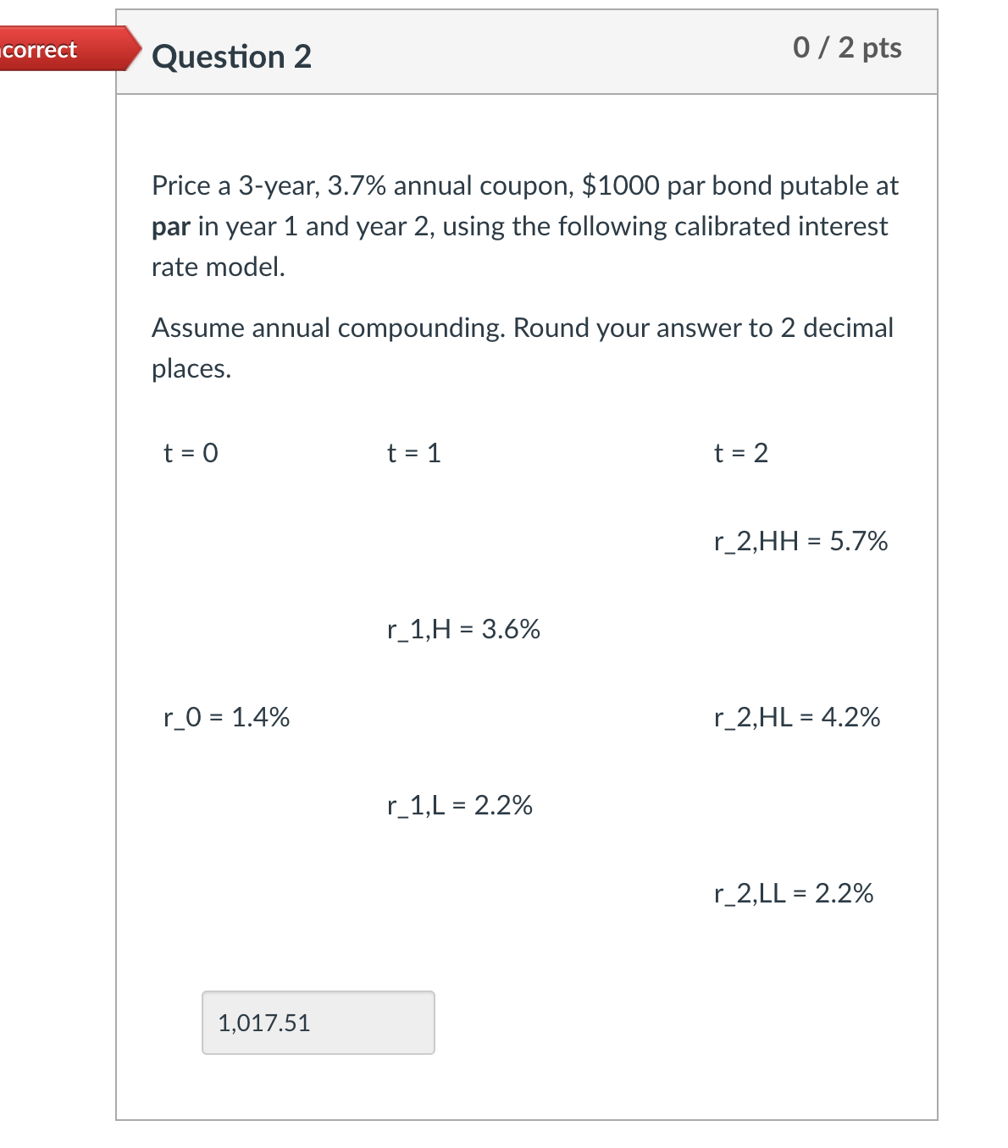
Task: Click the r_2,HL = 4.2% rate
Action: 796,717
